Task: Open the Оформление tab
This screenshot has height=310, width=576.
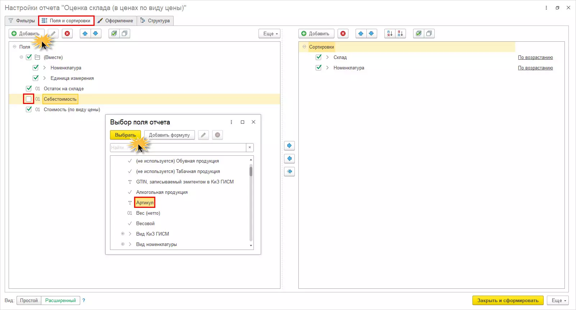Action: [115, 20]
